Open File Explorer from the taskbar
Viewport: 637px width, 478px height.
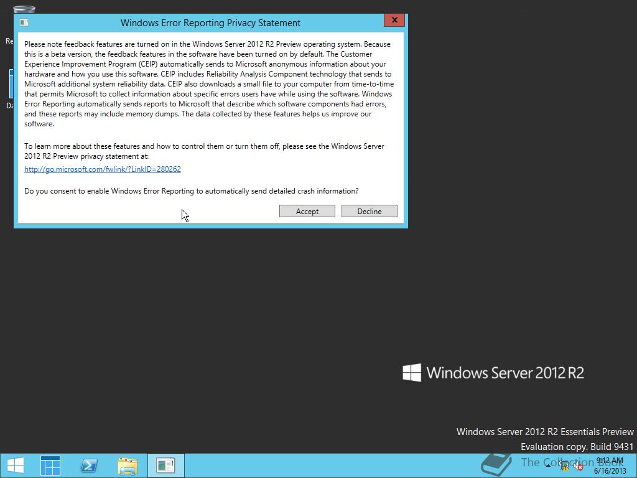coord(128,466)
